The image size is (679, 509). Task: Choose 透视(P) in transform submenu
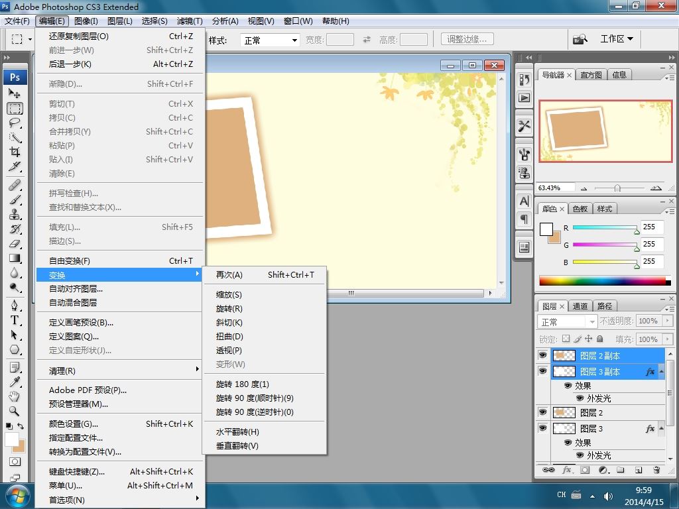point(264,351)
